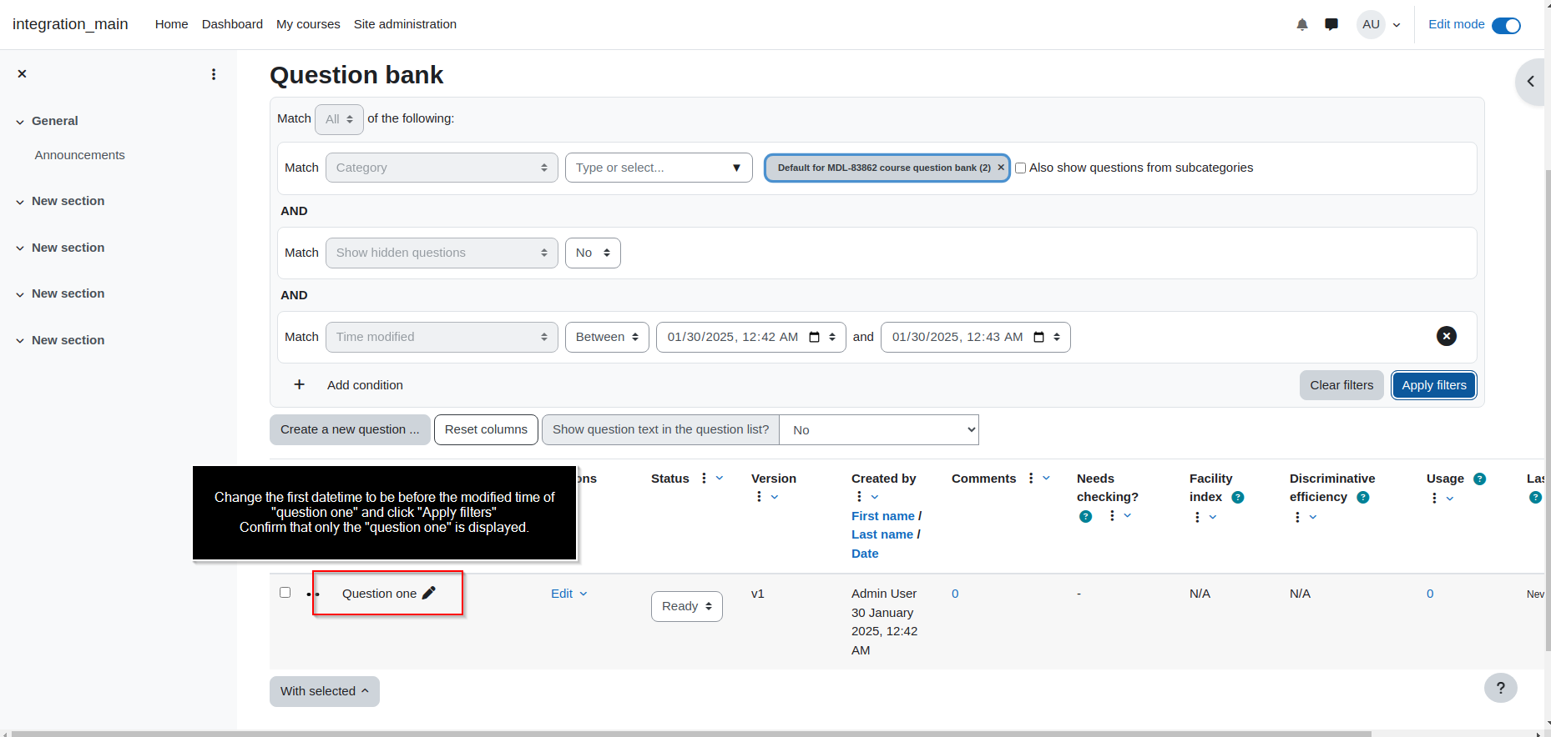Open the Time modified filter dropdown
1551x737 pixels.
point(442,337)
